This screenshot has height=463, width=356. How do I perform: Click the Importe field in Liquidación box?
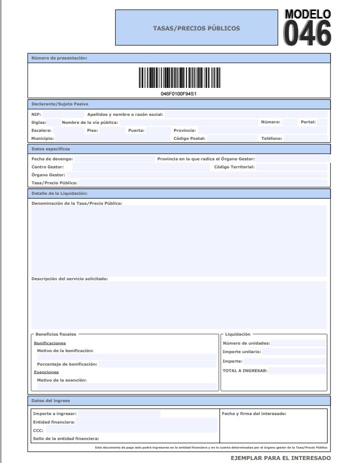(285, 362)
